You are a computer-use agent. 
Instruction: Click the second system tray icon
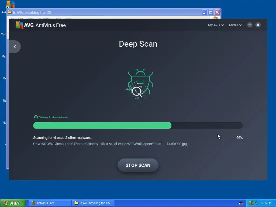pos(256,203)
